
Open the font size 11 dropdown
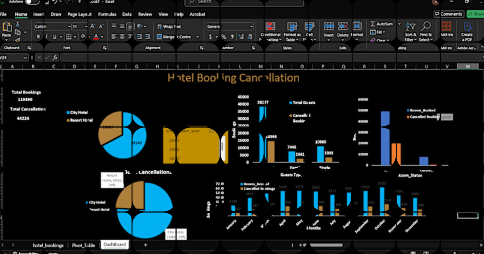[86, 27]
